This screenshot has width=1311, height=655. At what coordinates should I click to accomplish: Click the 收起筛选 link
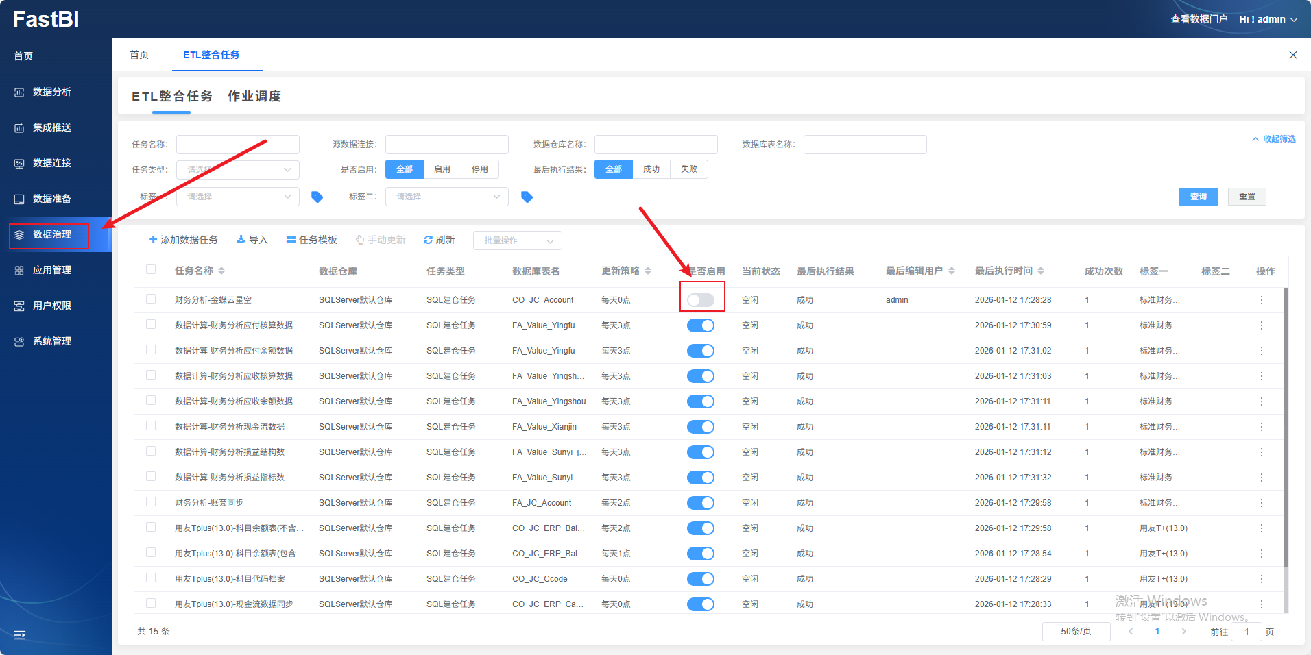[1274, 139]
